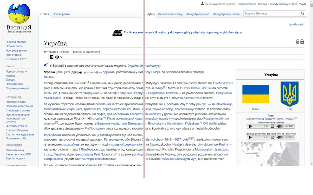Open Нові редагування in sidebar
Image resolution: width=313 pixels, height=195 pixels.
(16, 51)
